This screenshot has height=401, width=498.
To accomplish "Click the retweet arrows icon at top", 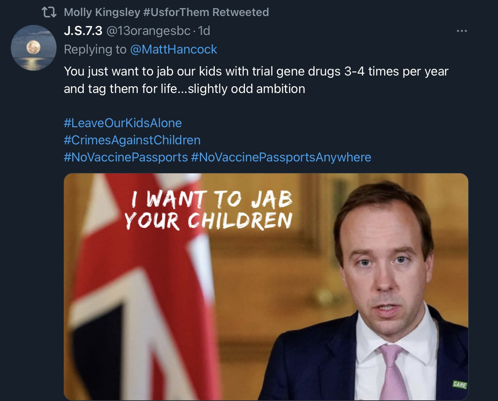I will tap(49, 12).
